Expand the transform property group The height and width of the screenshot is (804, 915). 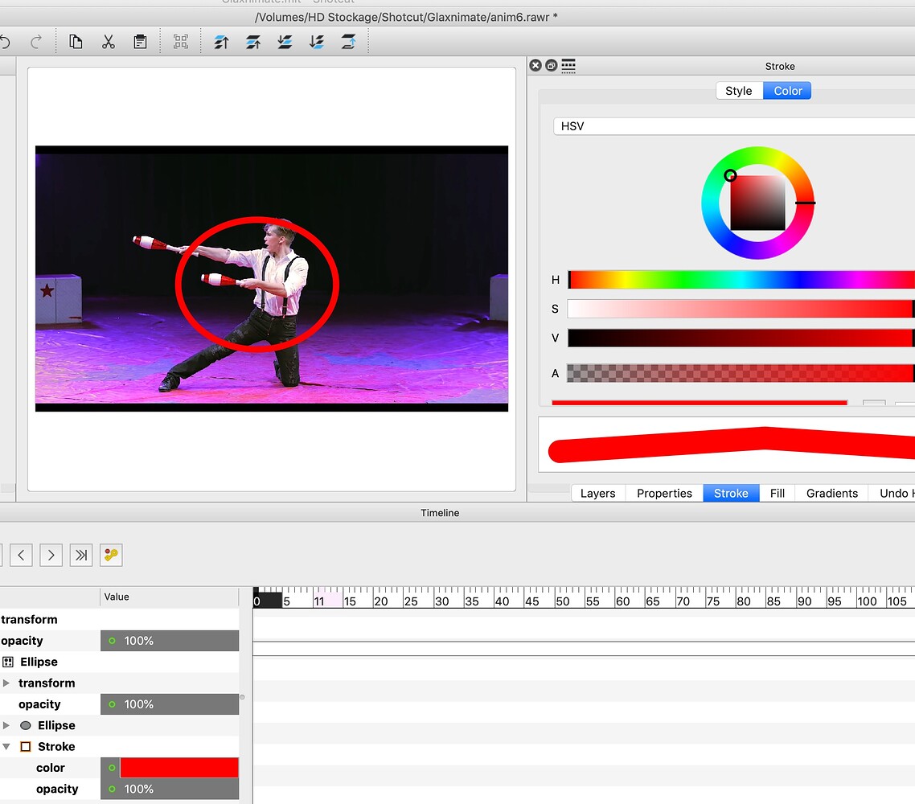pos(6,683)
